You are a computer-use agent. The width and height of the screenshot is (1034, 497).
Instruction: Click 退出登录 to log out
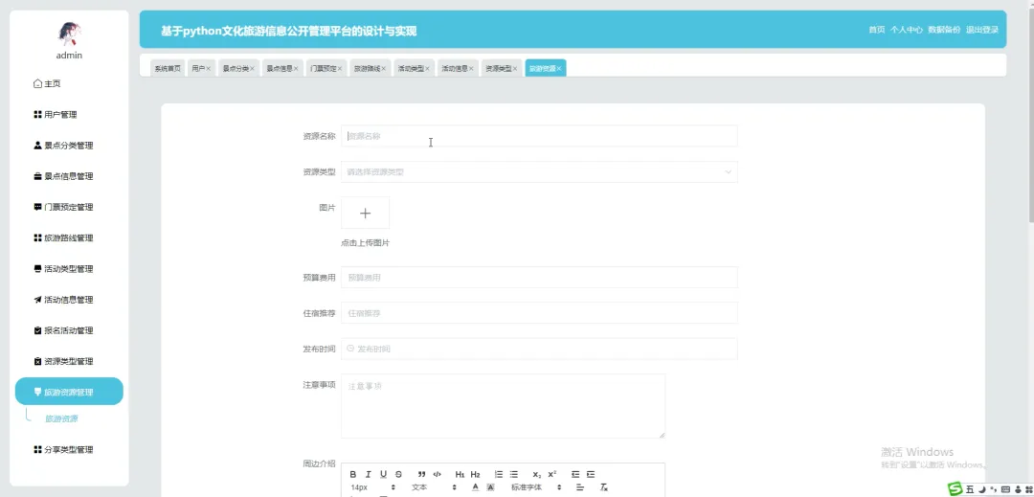[x=982, y=30]
